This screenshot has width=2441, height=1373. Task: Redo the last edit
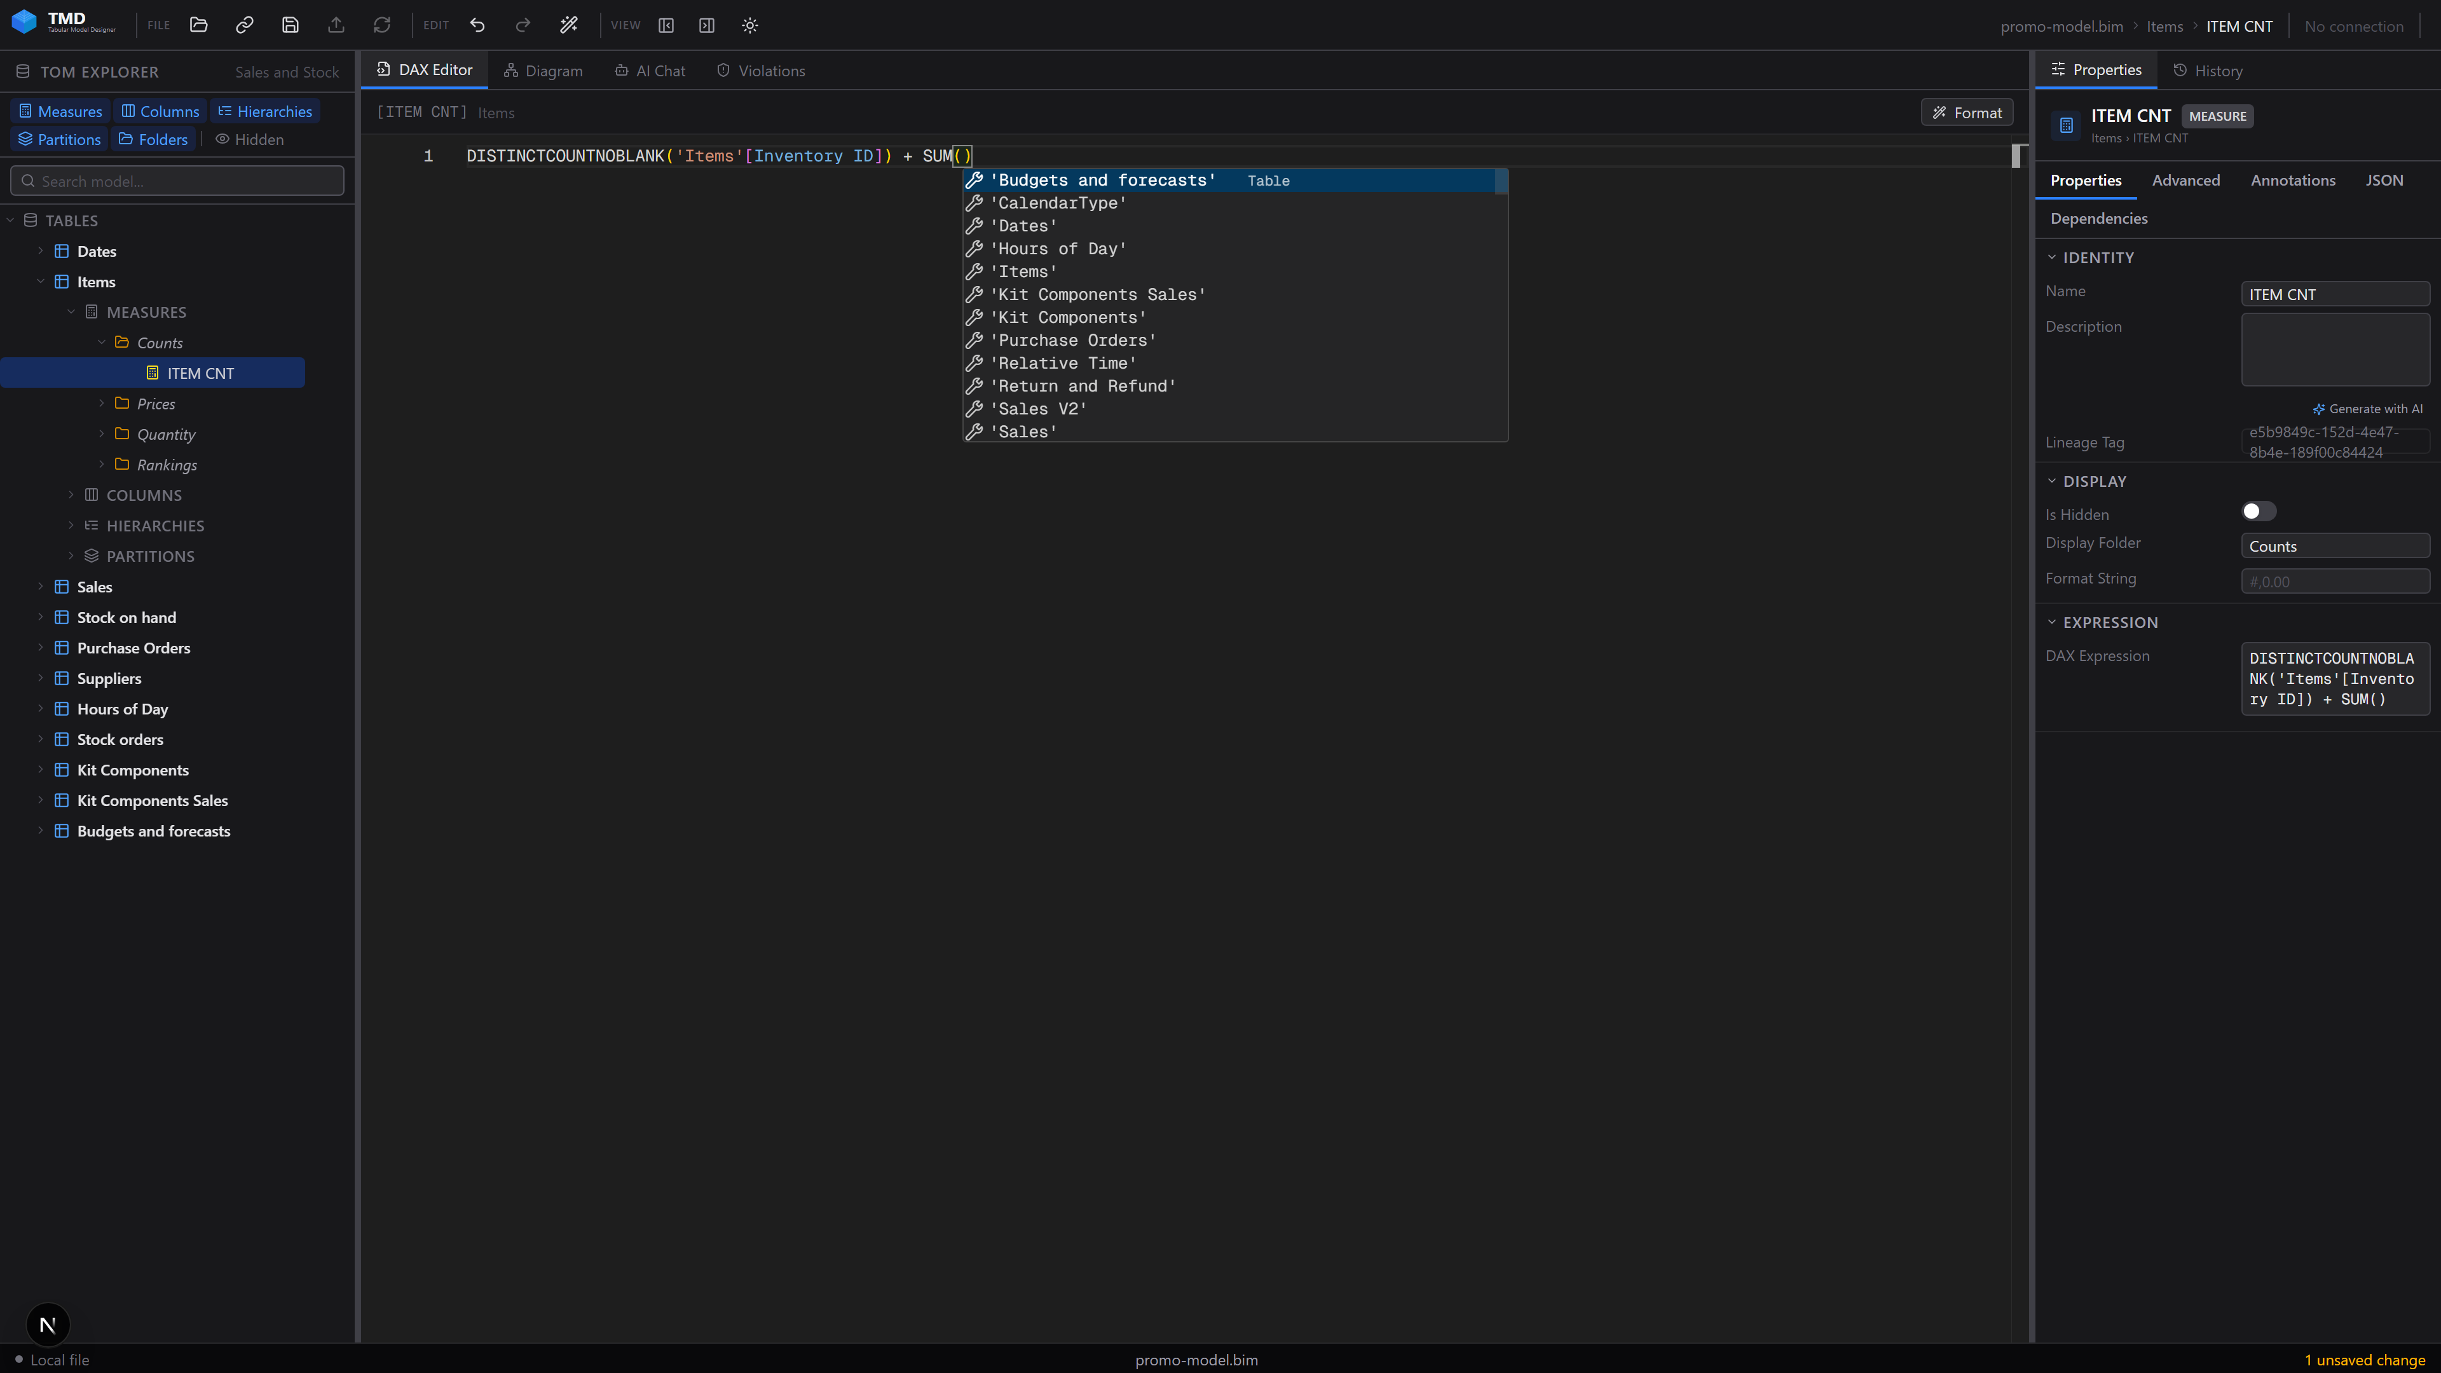523,25
